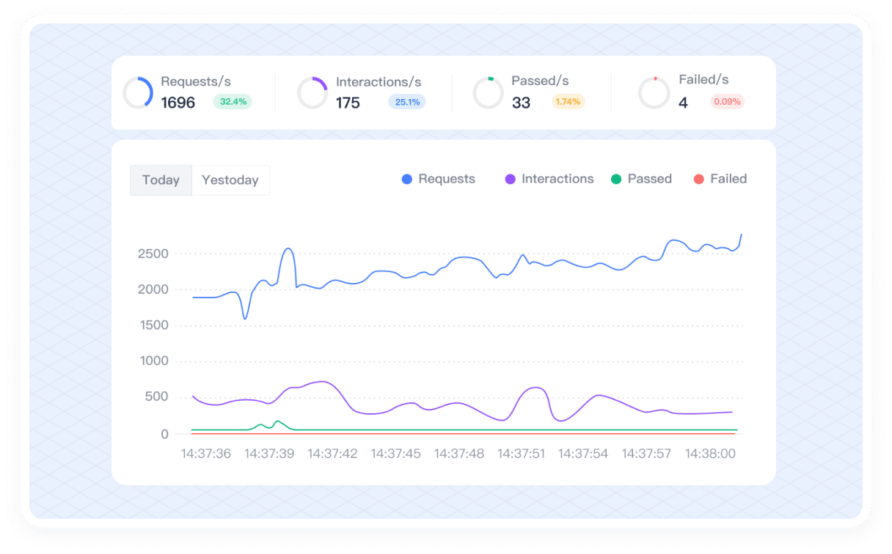892x554 pixels.
Task: Click the Passed/s circular gauge icon
Action: coord(488,93)
